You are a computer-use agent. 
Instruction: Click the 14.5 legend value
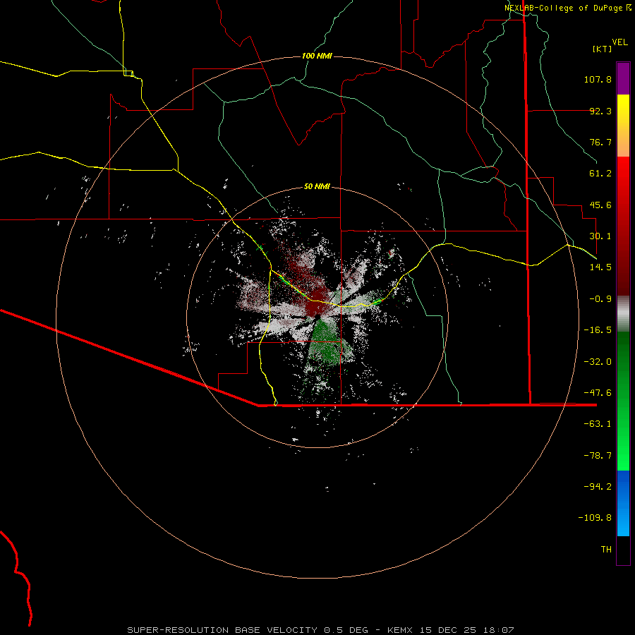coord(600,267)
